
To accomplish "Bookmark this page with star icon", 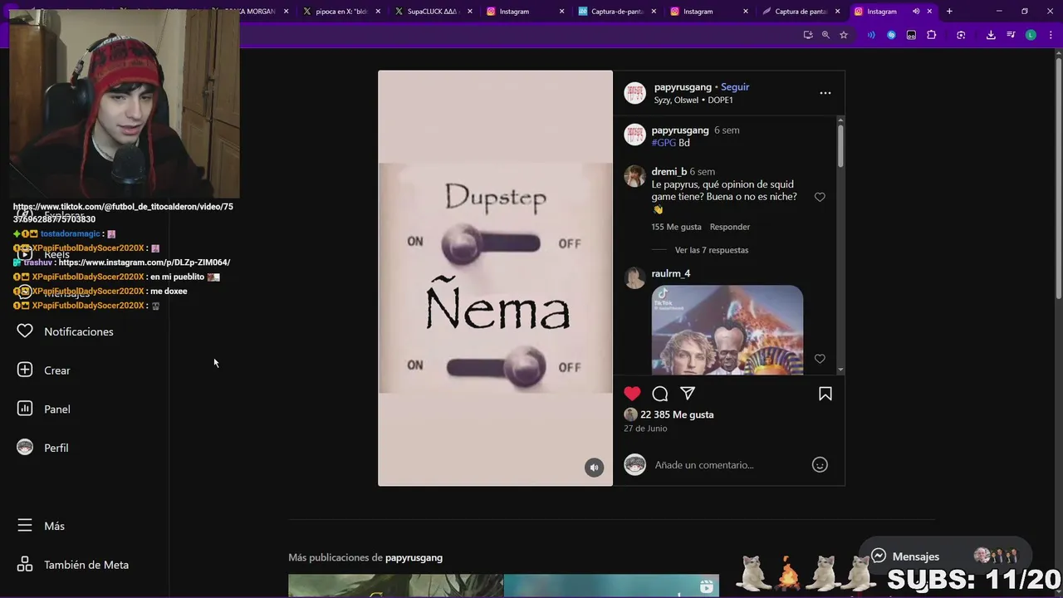I will point(844,35).
